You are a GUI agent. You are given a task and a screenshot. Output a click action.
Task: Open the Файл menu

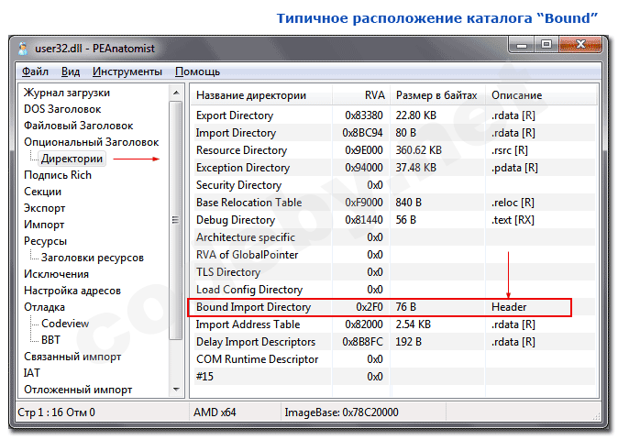[36, 71]
